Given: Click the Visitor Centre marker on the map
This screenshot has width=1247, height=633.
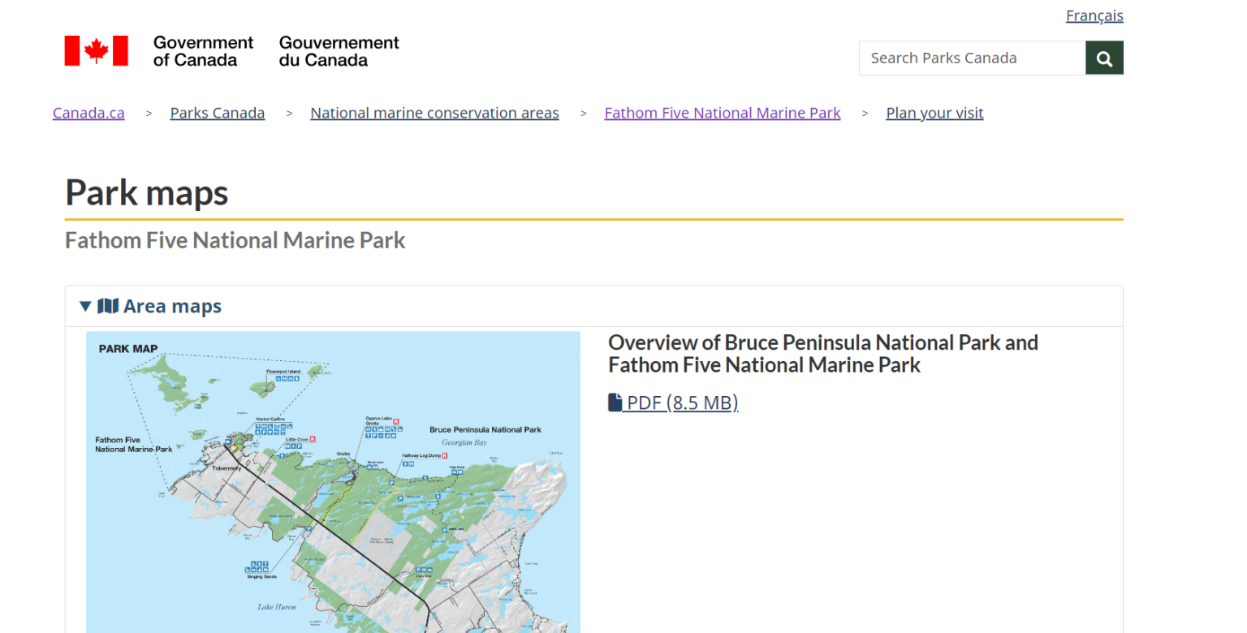Looking at the screenshot, I should [x=270, y=419].
